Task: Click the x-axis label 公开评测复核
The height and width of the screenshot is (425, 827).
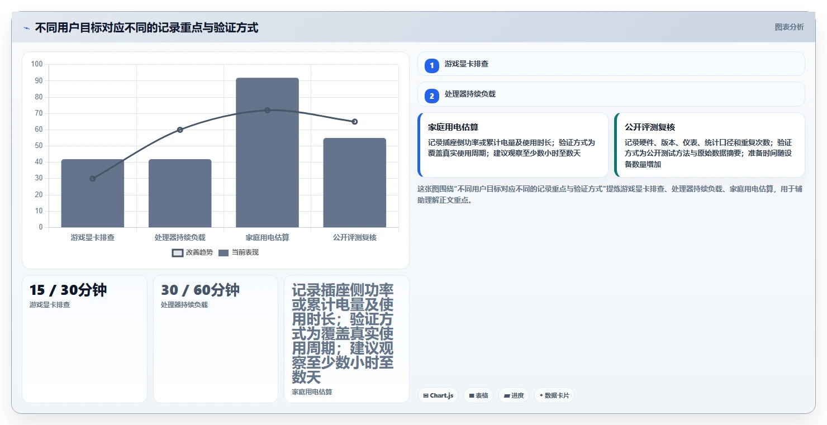Action: [355, 237]
